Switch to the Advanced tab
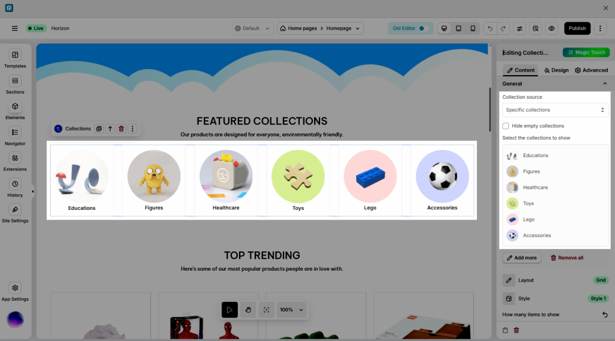615x341 pixels. click(x=591, y=70)
